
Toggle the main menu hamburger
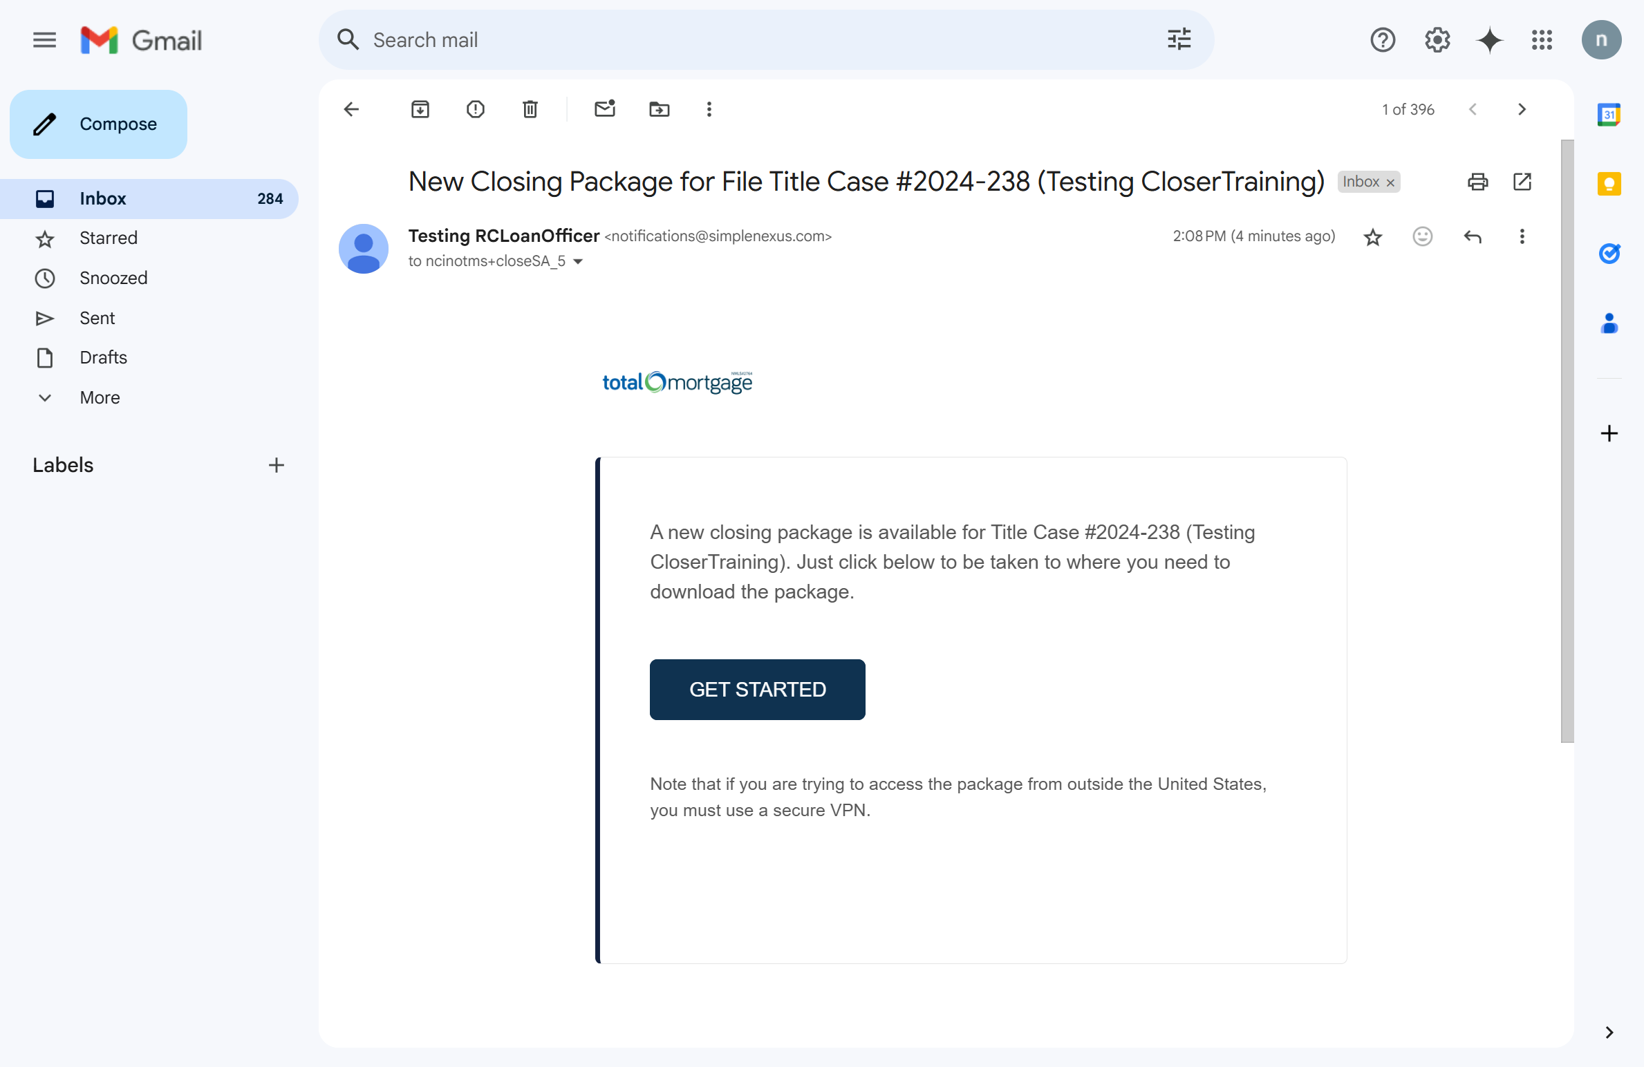[x=44, y=40]
